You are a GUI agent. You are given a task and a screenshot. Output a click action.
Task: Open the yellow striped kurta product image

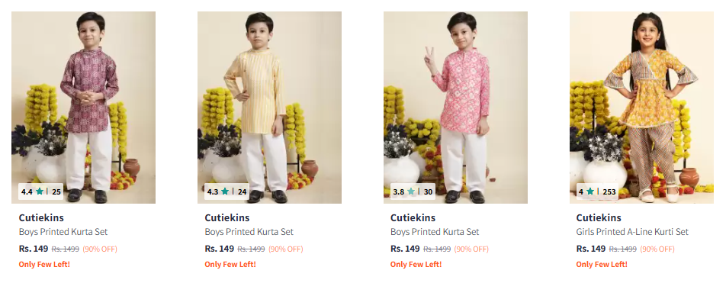(x=269, y=108)
